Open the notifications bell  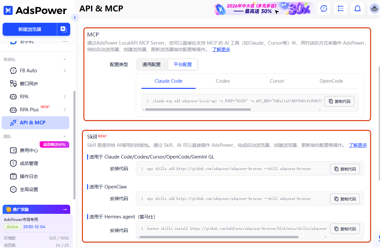pos(358,8)
